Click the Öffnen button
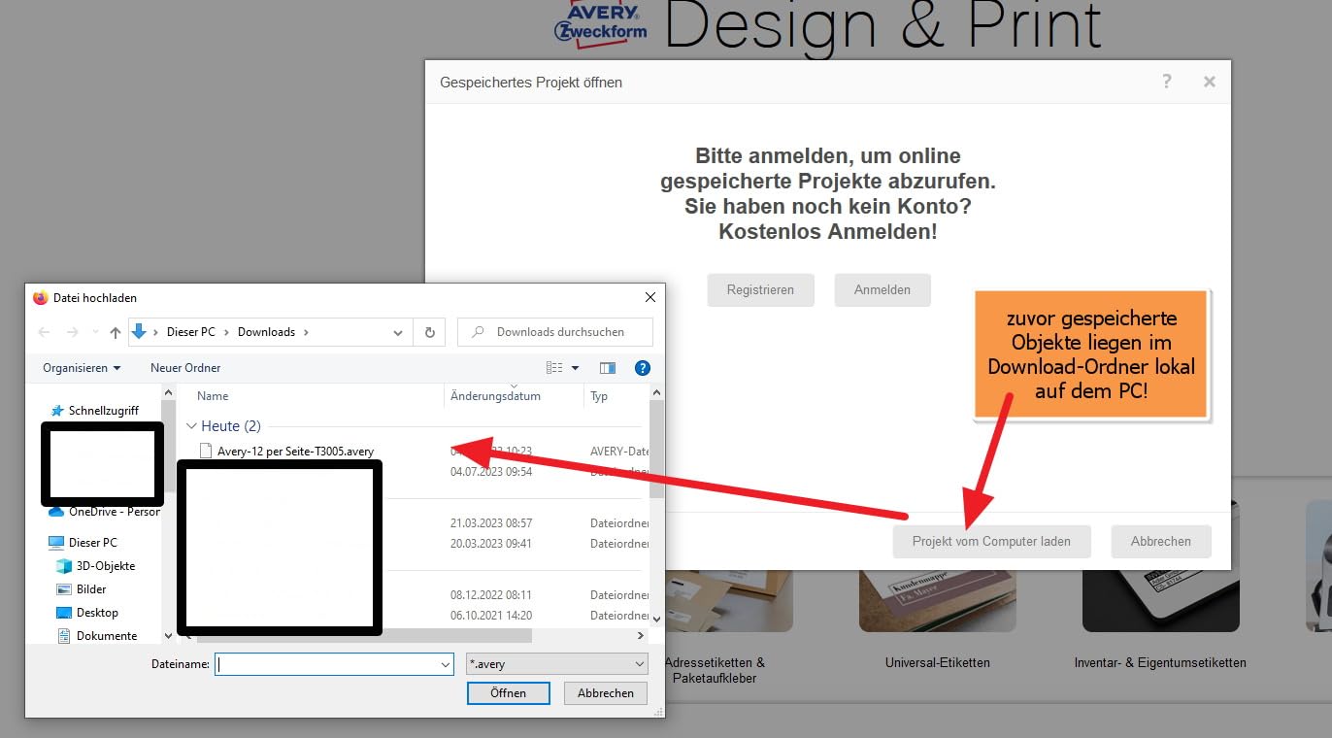 tap(508, 693)
